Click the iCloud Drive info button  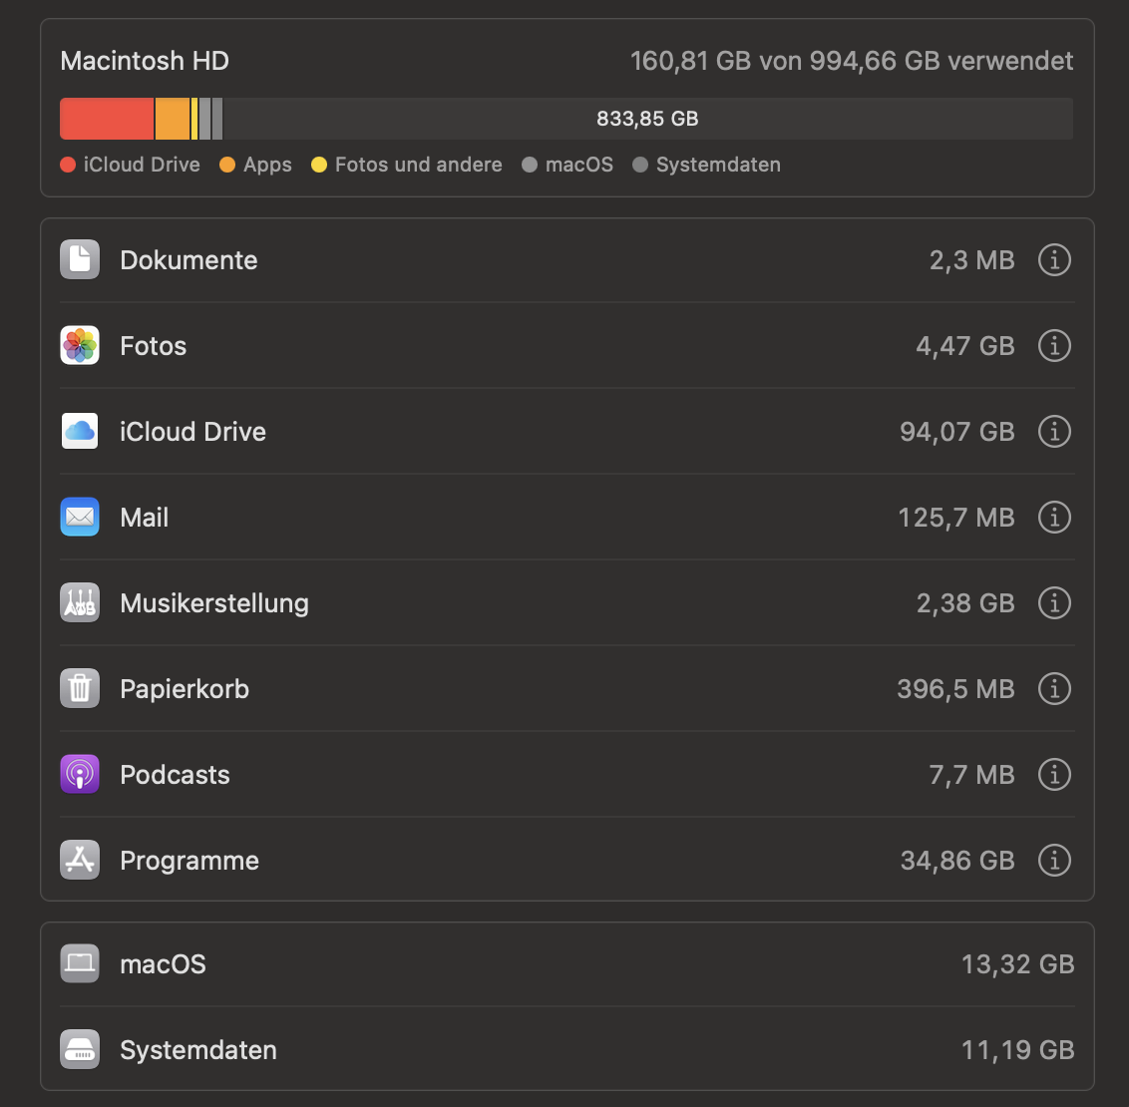tap(1054, 432)
